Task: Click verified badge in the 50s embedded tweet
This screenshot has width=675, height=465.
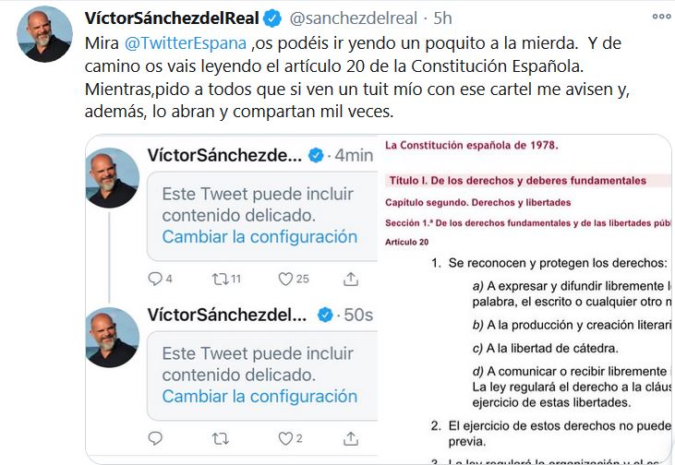Action: pos(325,316)
